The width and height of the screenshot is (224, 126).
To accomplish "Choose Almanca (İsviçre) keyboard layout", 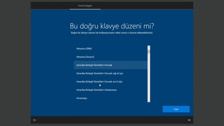I will pyautogui.click(x=111, y=57).
